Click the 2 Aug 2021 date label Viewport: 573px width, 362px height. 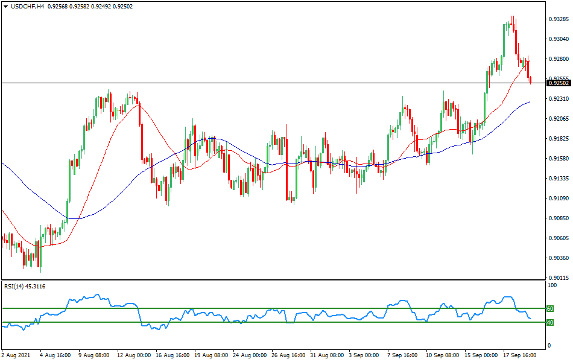17,355
